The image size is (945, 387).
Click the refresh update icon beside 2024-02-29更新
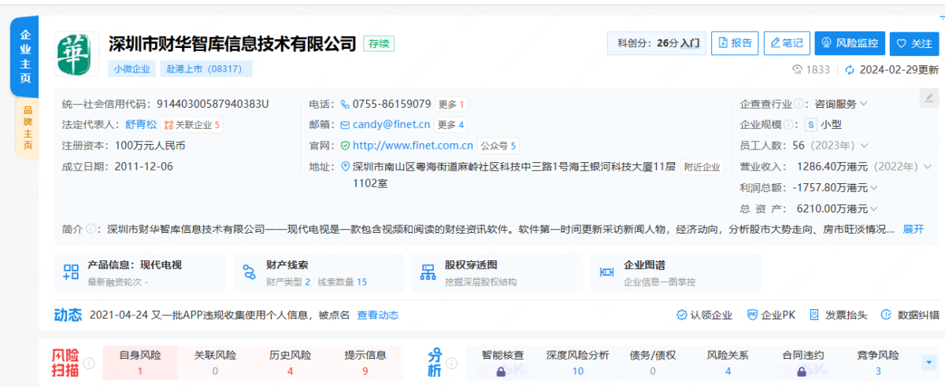(x=849, y=69)
